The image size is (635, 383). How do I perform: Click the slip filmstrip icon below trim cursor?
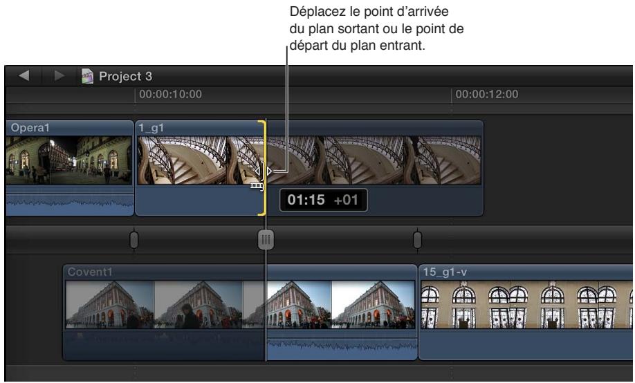(257, 186)
